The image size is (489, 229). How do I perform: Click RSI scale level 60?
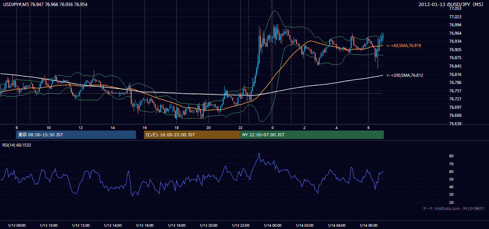(x=451, y=171)
